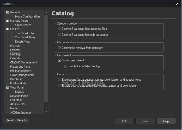Click the Cancel button

(x=145, y=121)
